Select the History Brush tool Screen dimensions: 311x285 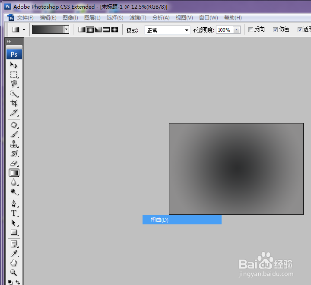click(x=14, y=153)
